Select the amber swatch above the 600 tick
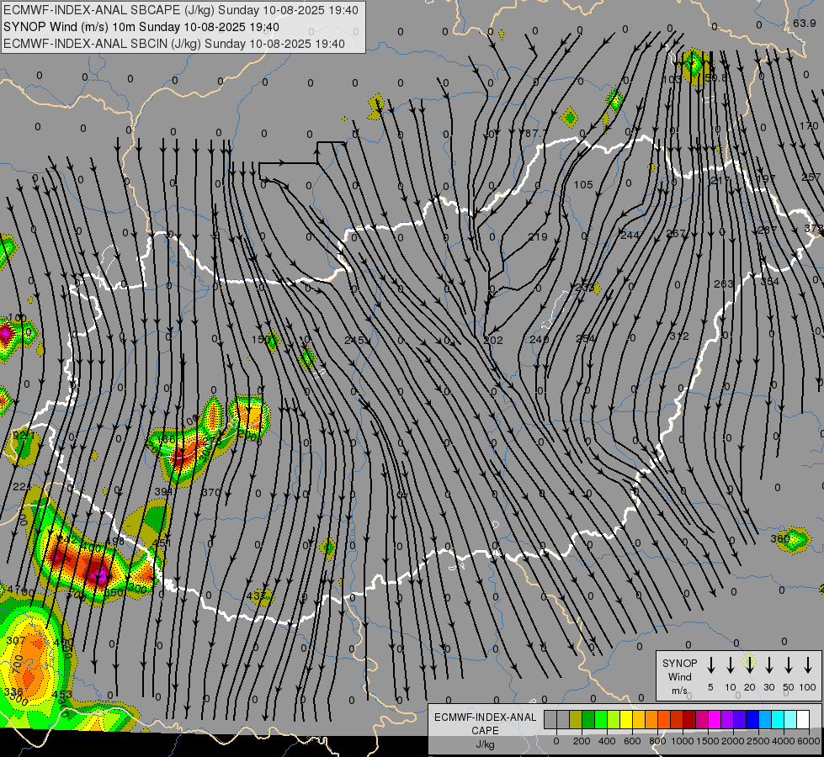Image resolution: width=824 pixels, height=757 pixels. coord(639,719)
